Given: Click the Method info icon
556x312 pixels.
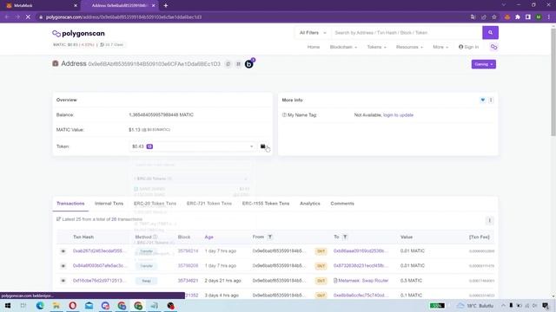Looking at the screenshot, I should (155, 237).
